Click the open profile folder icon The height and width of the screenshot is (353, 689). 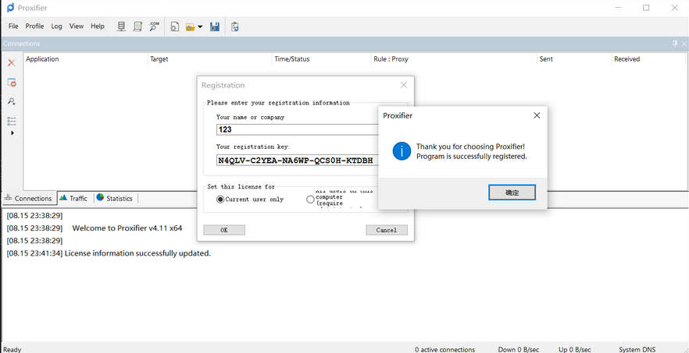tap(190, 26)
